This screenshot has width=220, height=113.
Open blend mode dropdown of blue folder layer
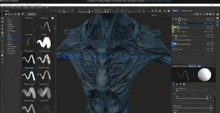pyautogui.click(x=213, y=43)
